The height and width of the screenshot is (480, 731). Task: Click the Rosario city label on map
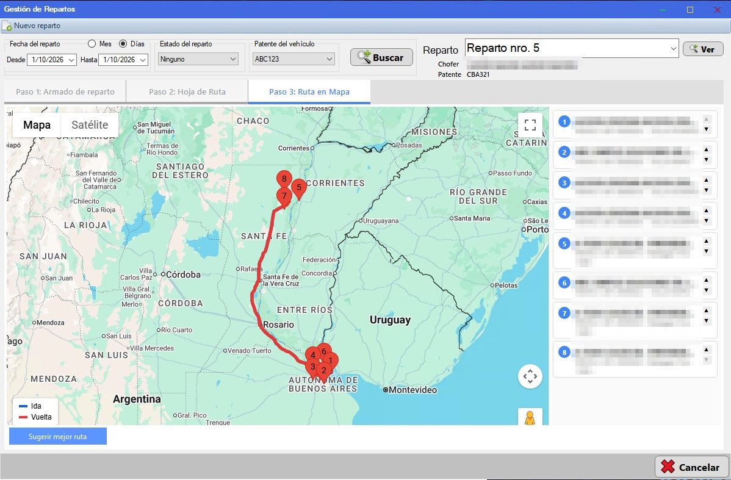tap(278, 325)
